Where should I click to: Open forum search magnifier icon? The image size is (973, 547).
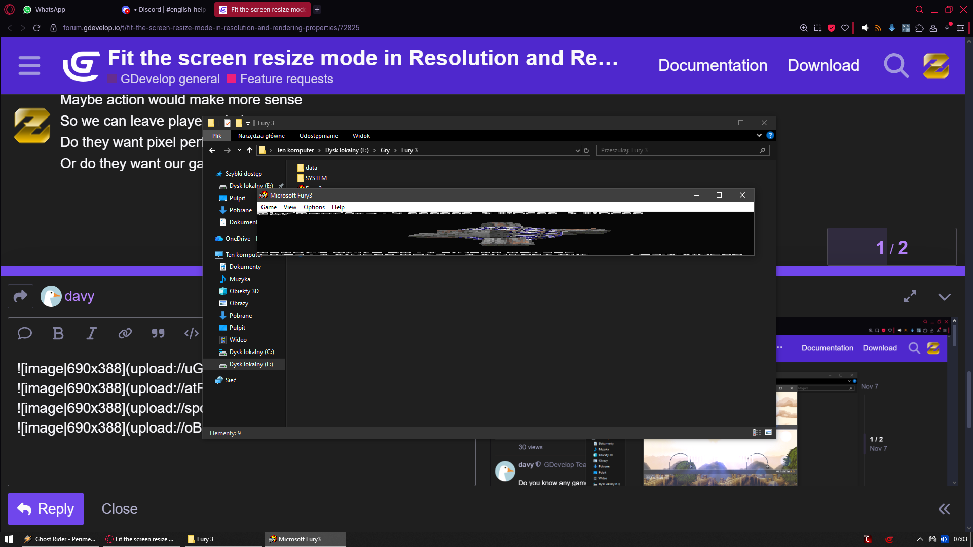point(896,66)
